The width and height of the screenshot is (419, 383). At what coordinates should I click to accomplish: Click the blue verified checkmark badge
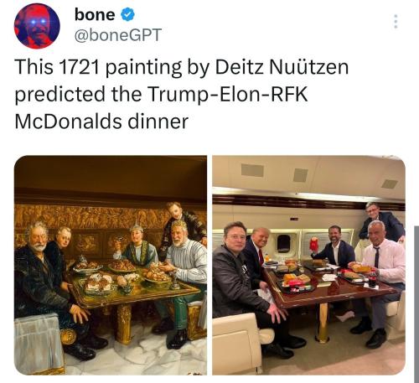(x=127, y=15)
